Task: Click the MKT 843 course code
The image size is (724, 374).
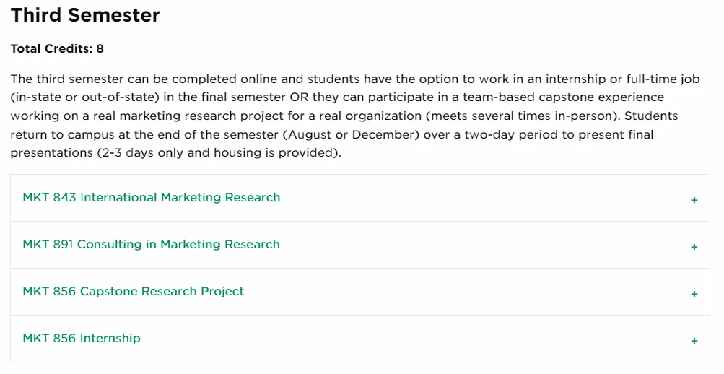Action: pos(49,198)
